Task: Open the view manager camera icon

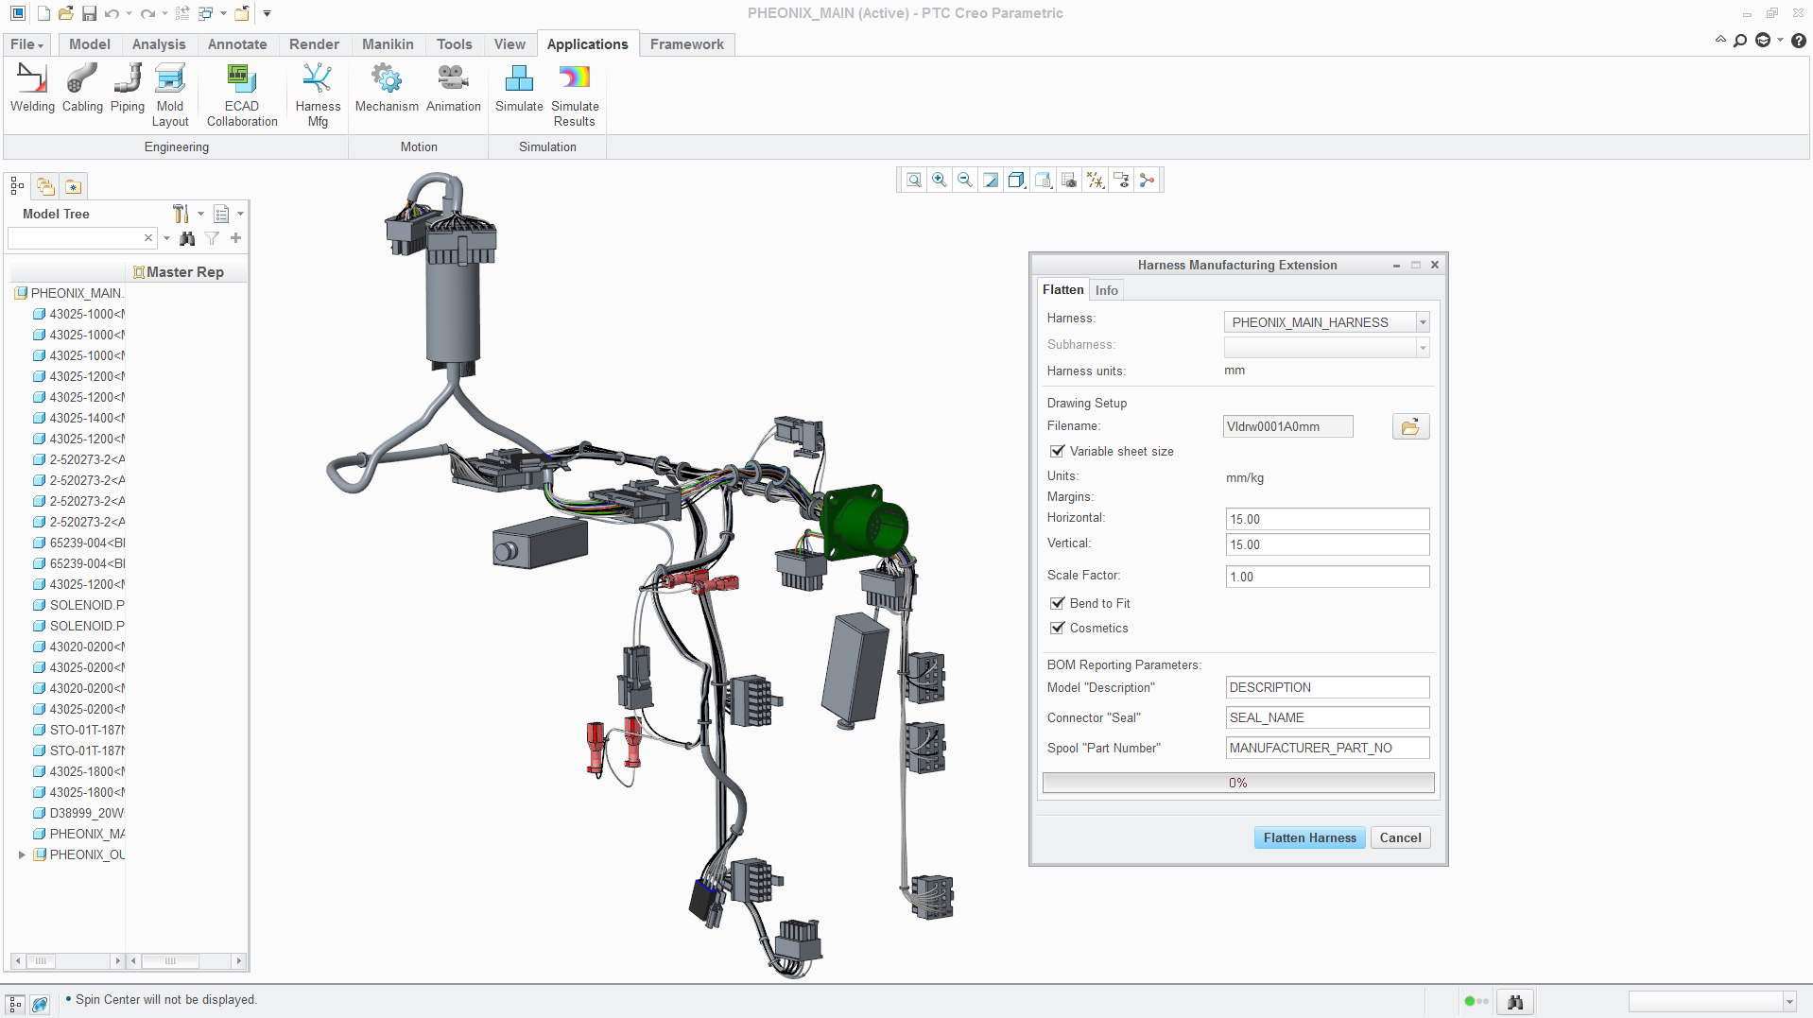Action: click(1069, 180)
